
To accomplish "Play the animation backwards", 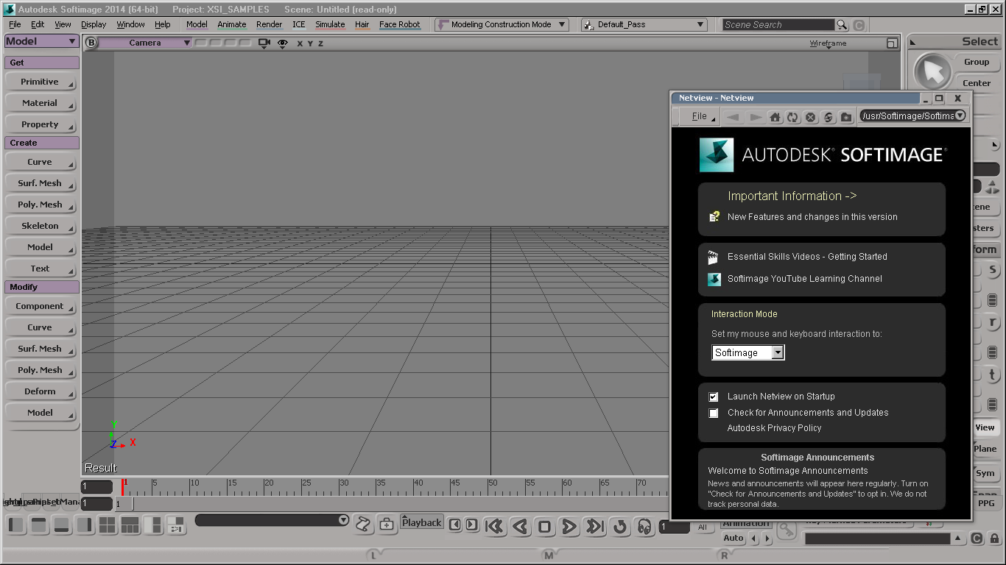I will (520, 526).
